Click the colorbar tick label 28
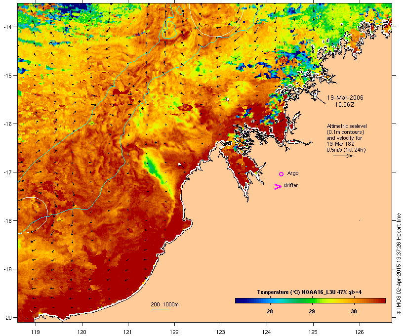405x336 pixels. click(270, 311)
